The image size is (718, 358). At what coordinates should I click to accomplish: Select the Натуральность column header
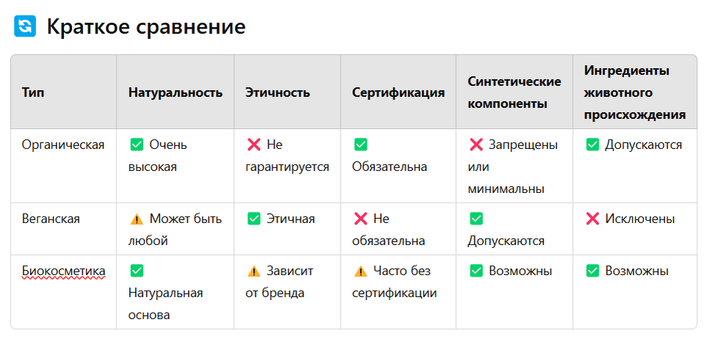pyautogui.click(x=175, y=92)
